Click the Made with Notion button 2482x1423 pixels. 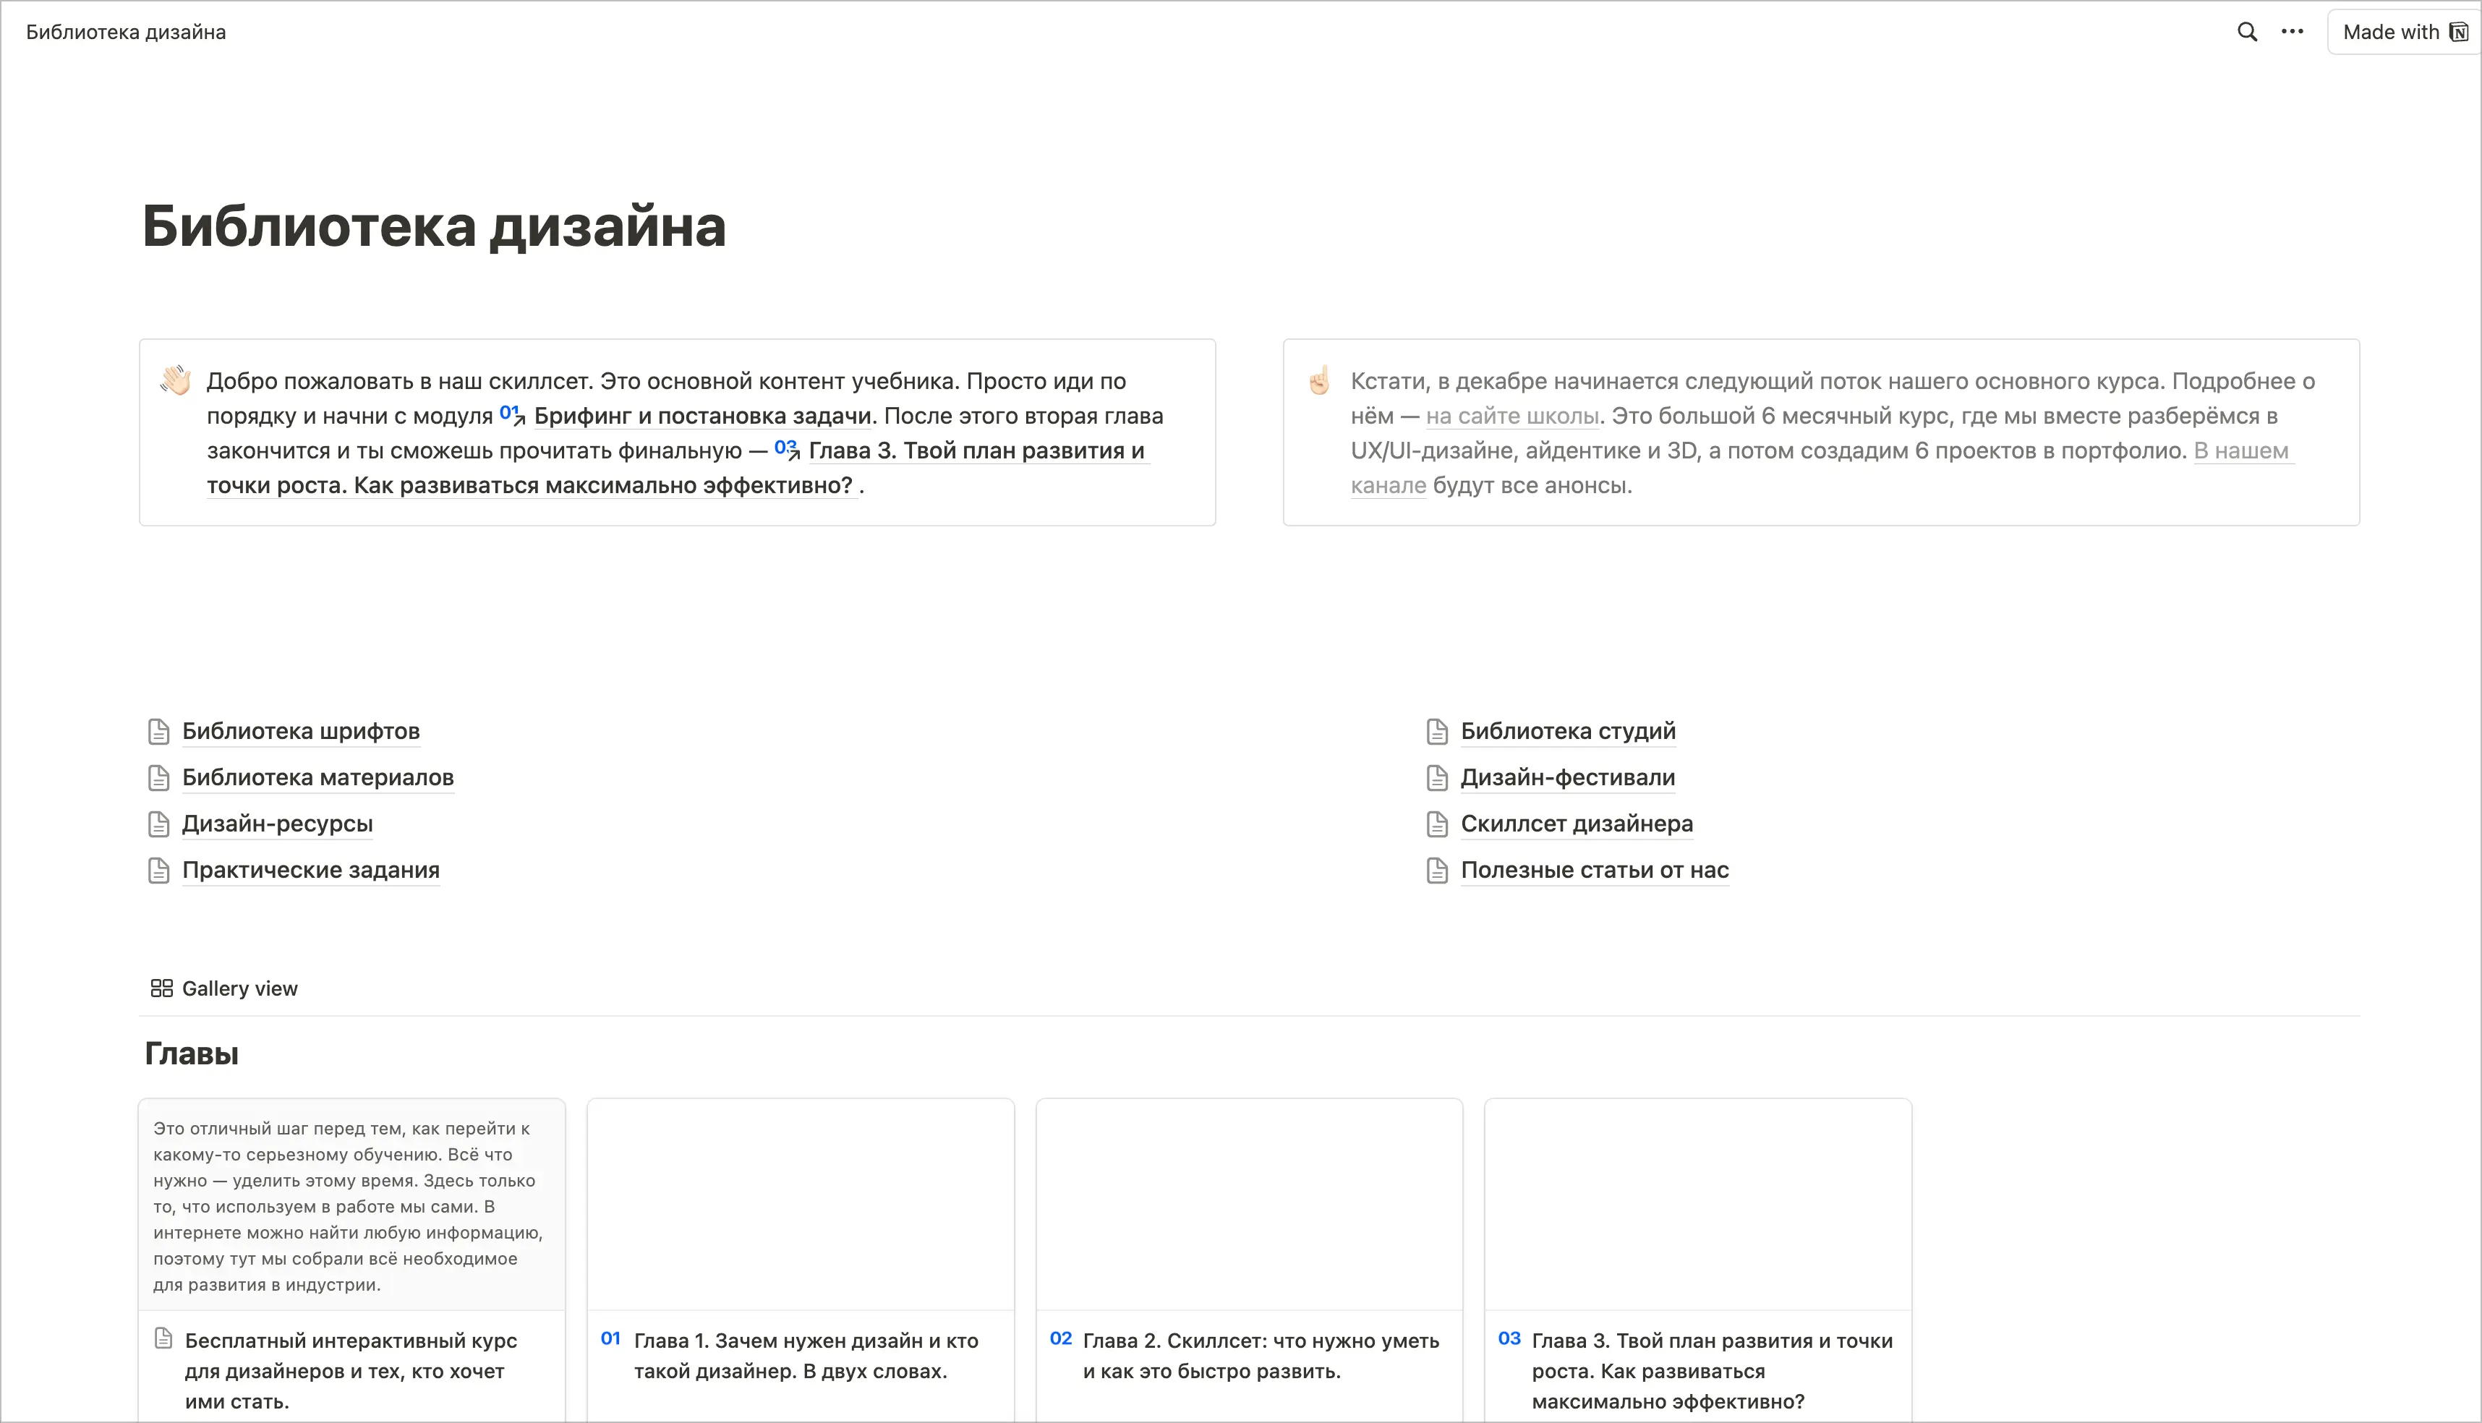click(2405, 33)
